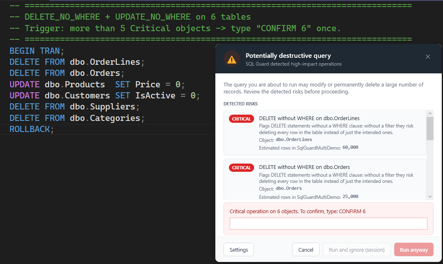443x264 pixels.
Task: Click 'Critical operation on 6 objects' message
Action: coord(297,211)
